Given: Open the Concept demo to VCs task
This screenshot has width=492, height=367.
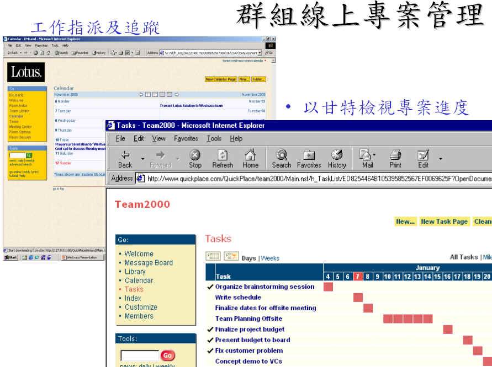Looking at the screenshot, I should [248, 361].
